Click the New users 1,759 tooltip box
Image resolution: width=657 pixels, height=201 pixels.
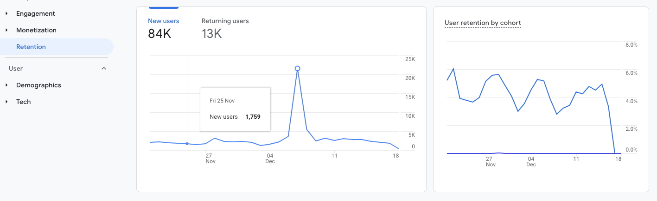[235, 109]
